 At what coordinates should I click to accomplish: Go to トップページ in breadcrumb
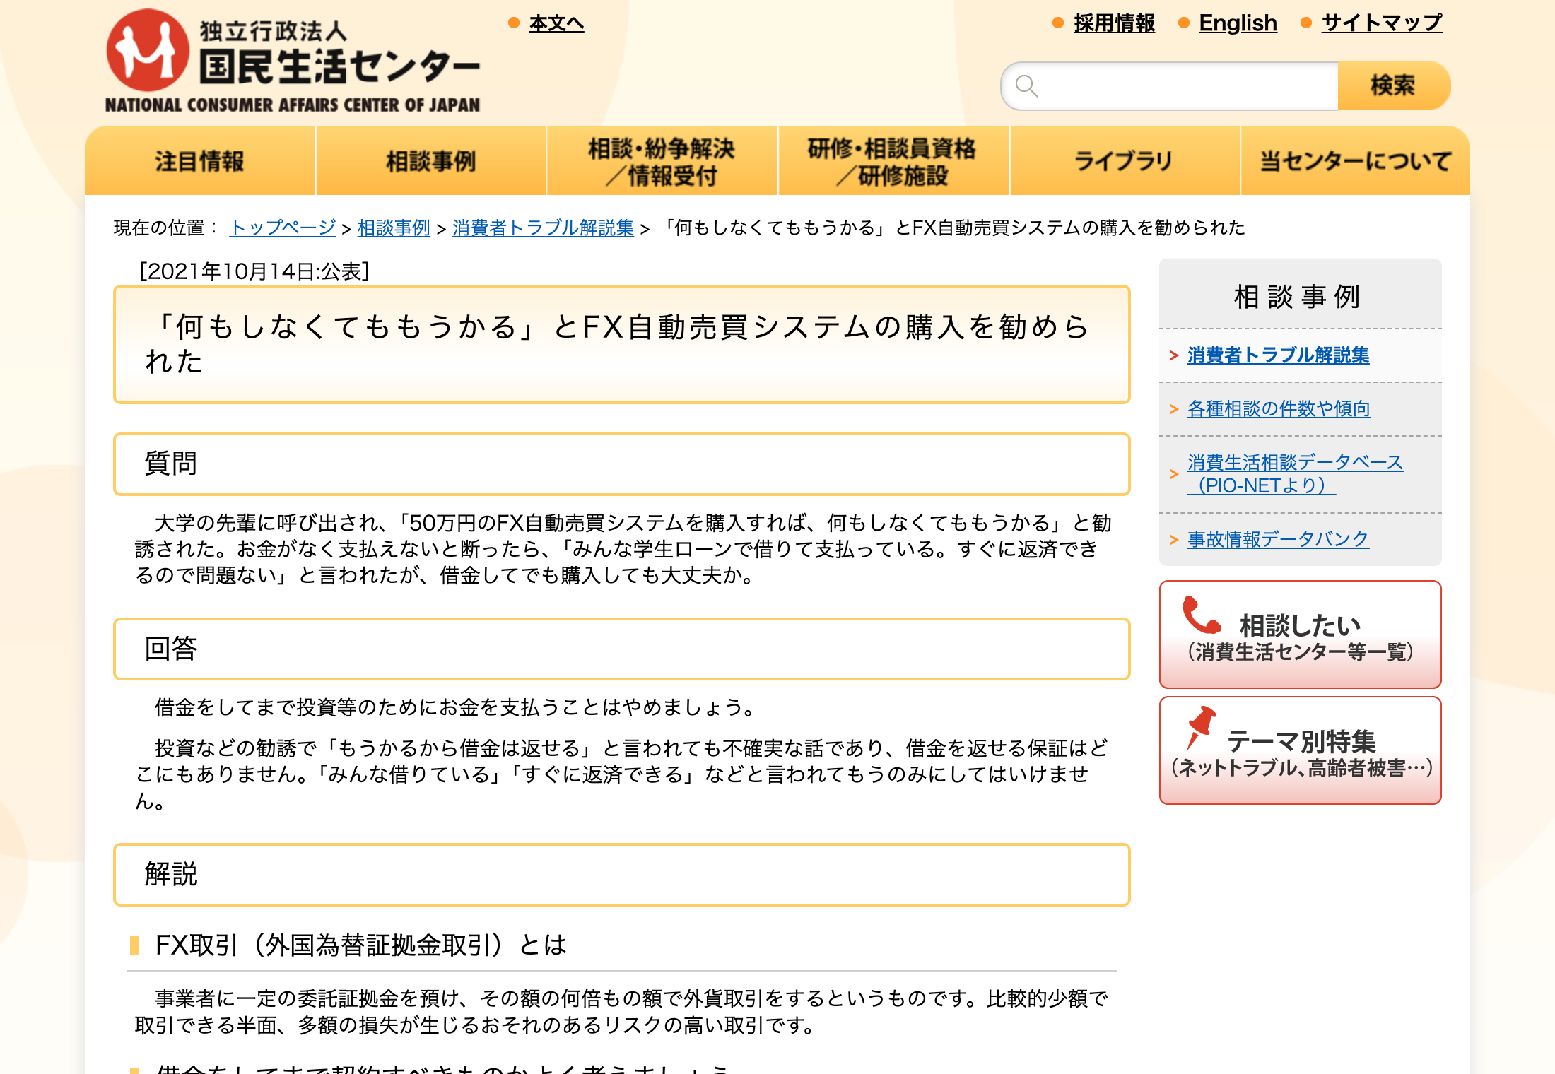point(283,228)
